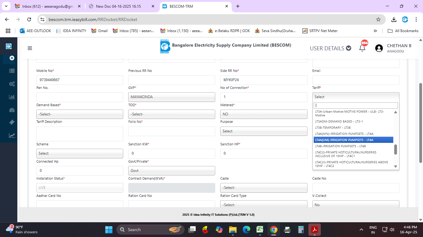
Task: Open the notifications bell icon
Action: (x=362, y=48)
